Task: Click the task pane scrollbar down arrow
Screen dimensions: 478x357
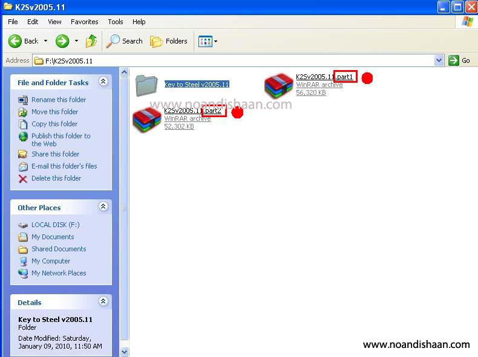Action: [x=125, y=352]
